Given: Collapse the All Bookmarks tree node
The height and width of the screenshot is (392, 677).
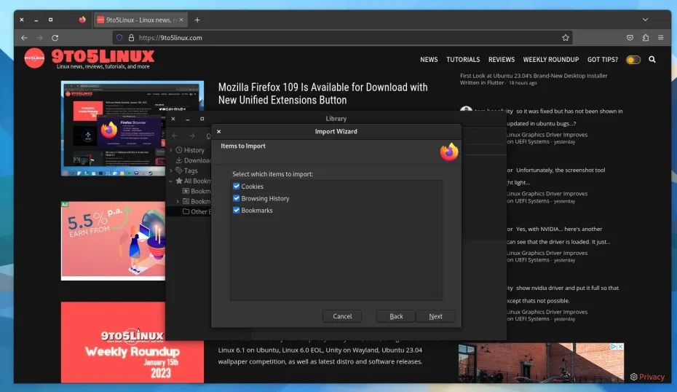Looking at the screenshot, I should [x=171, y=181].
